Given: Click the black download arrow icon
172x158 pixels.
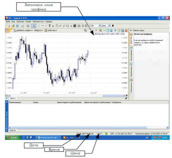Looking at the screenshot, I should pos(113,26).
